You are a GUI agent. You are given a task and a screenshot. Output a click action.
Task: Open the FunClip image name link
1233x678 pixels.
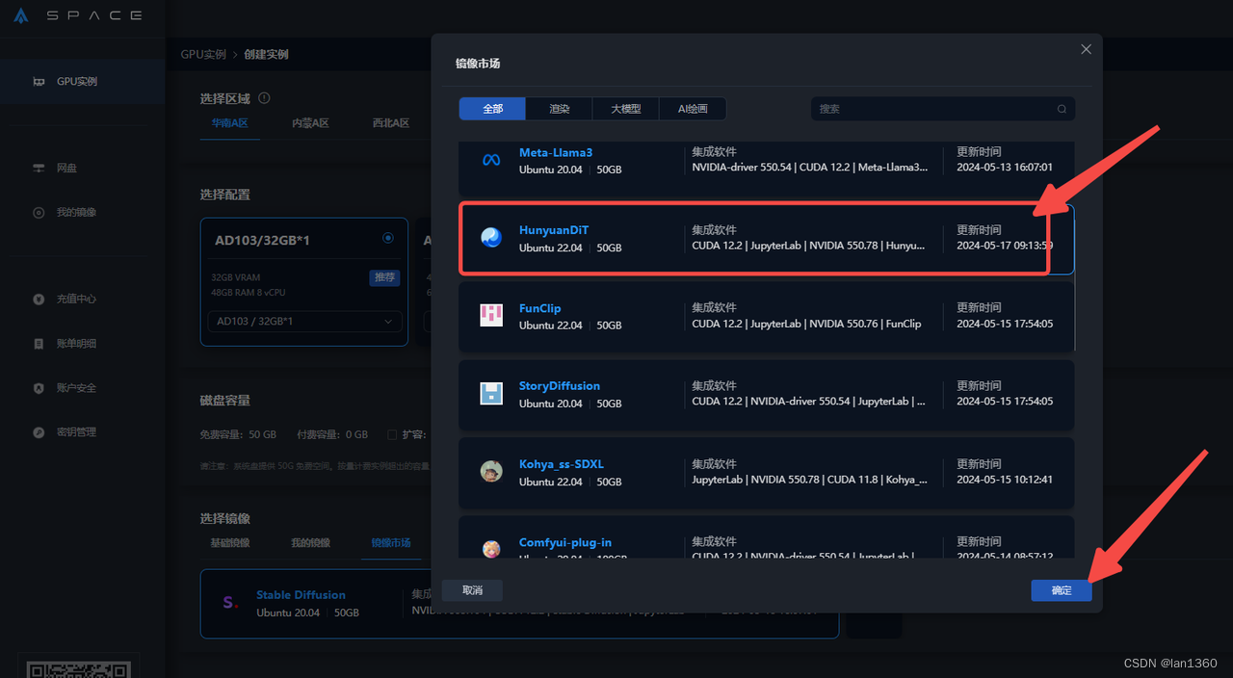[539, 308]
